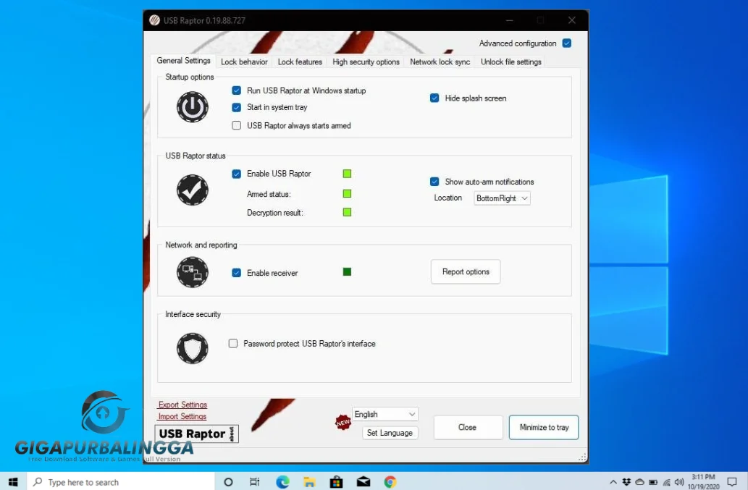Image resolution: width=748 pixels, height=490 pixels.
Task: Click the volume speaker tray icon
Action: pyautogui.click(x=679, y=482)
